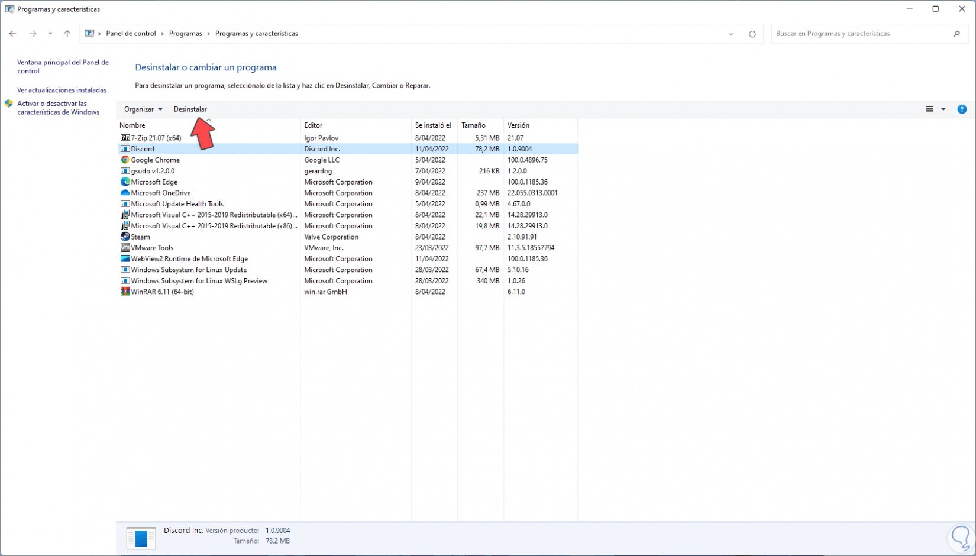Select the Microsoft OneDrive entry
This screenshot has width=976, height=556.
tap(161, 193)
